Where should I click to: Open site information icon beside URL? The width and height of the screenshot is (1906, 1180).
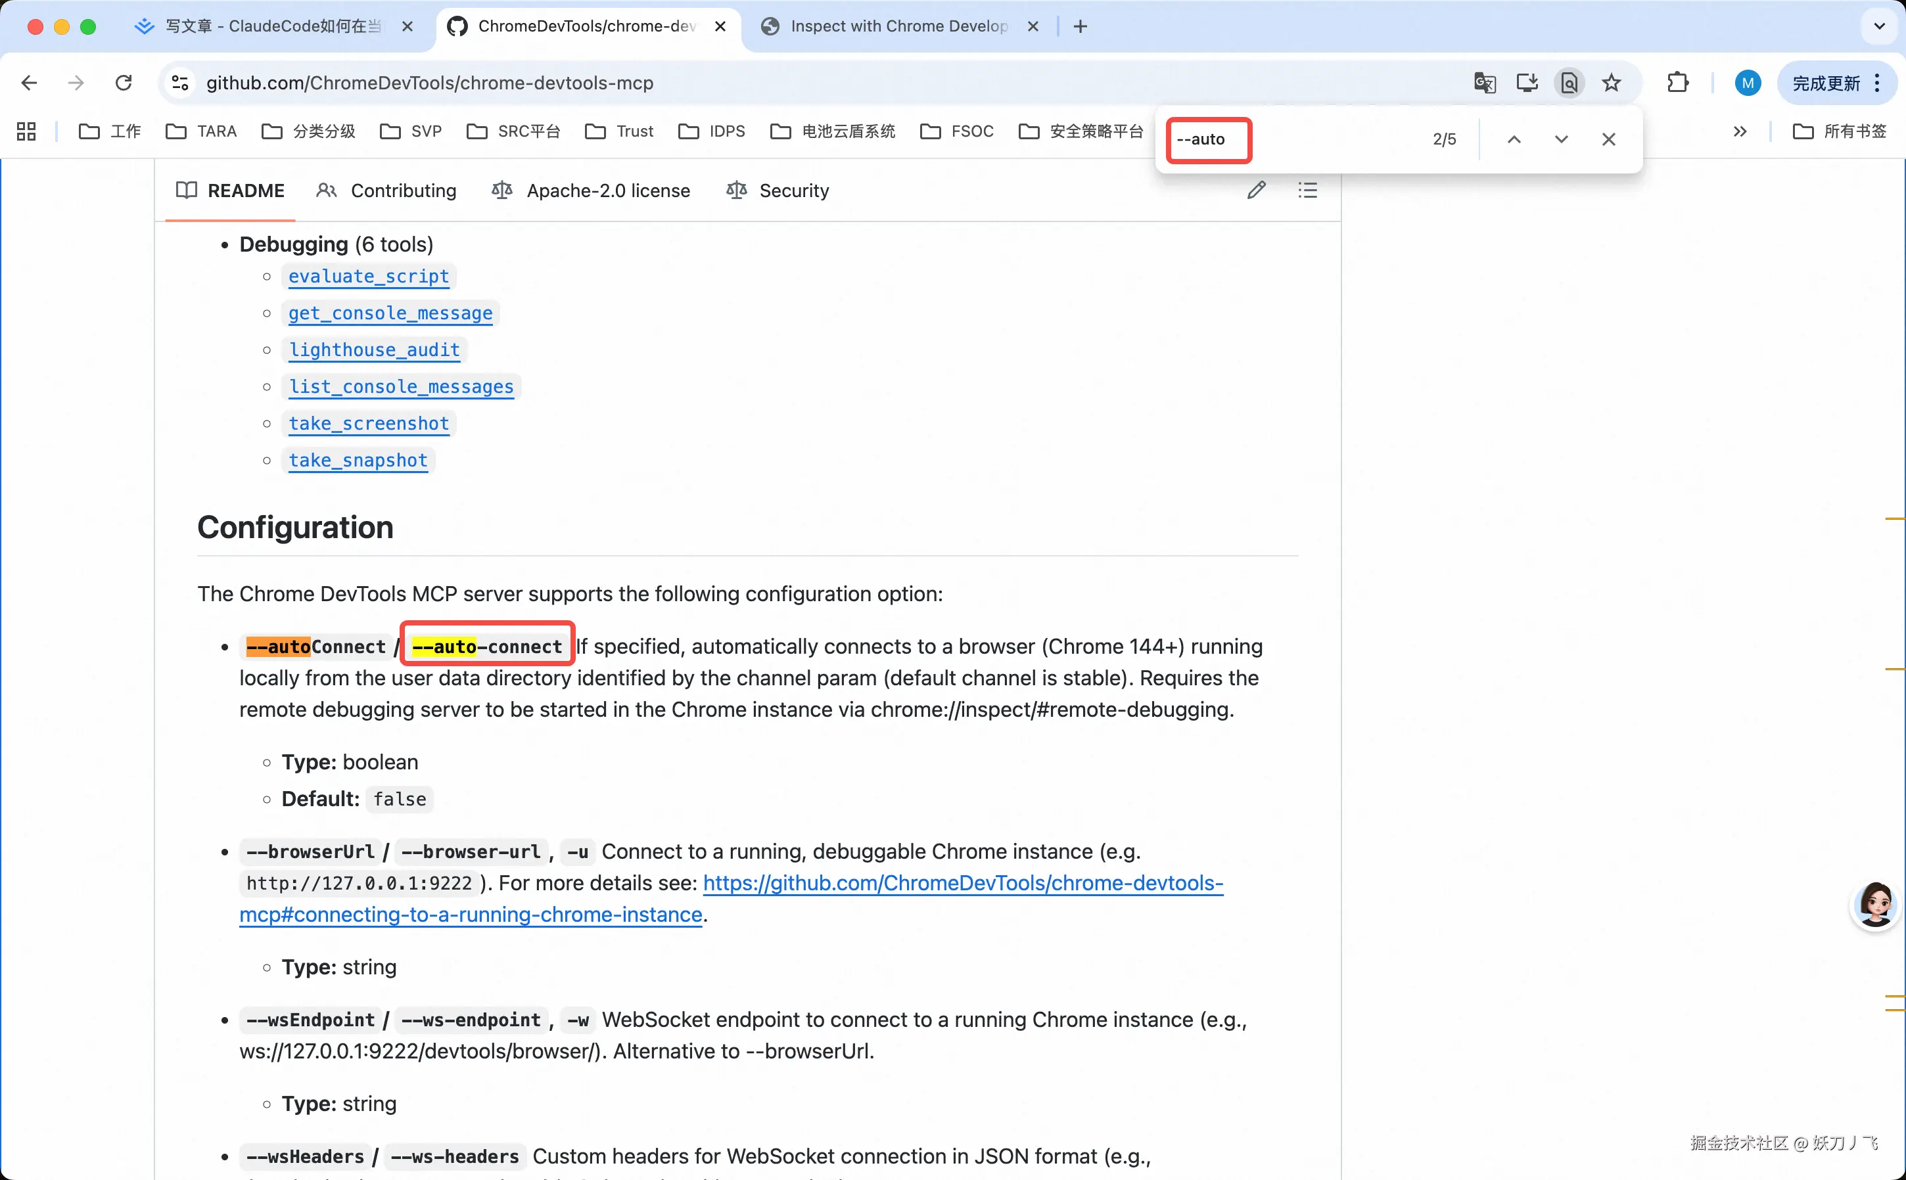click(180, 83)
